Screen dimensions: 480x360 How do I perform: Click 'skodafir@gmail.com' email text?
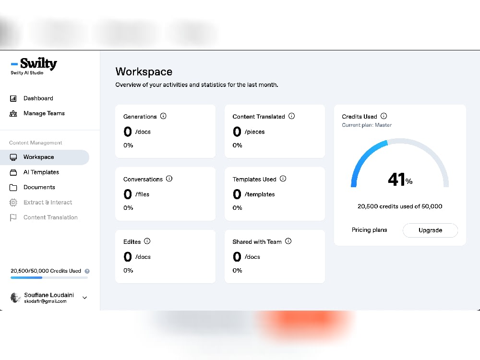(45, 301)
